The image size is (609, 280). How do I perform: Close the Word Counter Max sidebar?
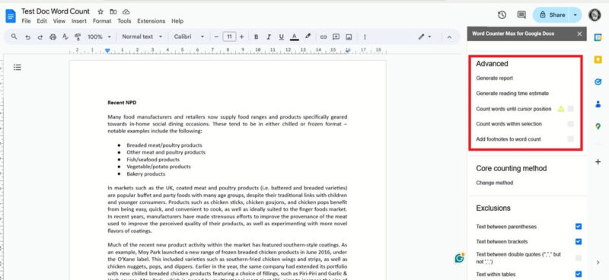(579, 33)
